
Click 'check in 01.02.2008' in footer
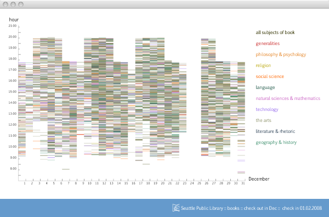click(302, 208)
